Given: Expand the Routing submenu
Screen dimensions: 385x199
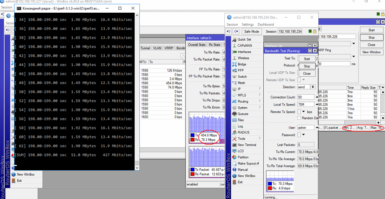Looking at the screenshot, I should coord(260,101).
